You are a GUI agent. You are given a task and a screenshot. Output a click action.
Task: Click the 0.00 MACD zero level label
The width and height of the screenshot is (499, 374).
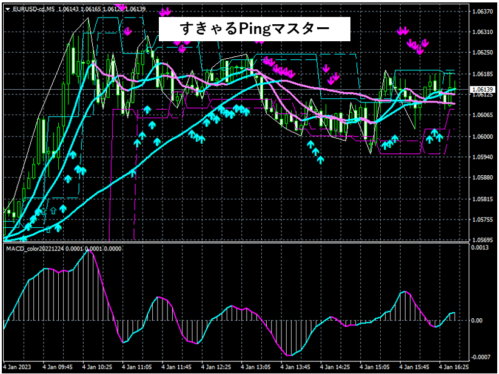[x=477, y=320]
